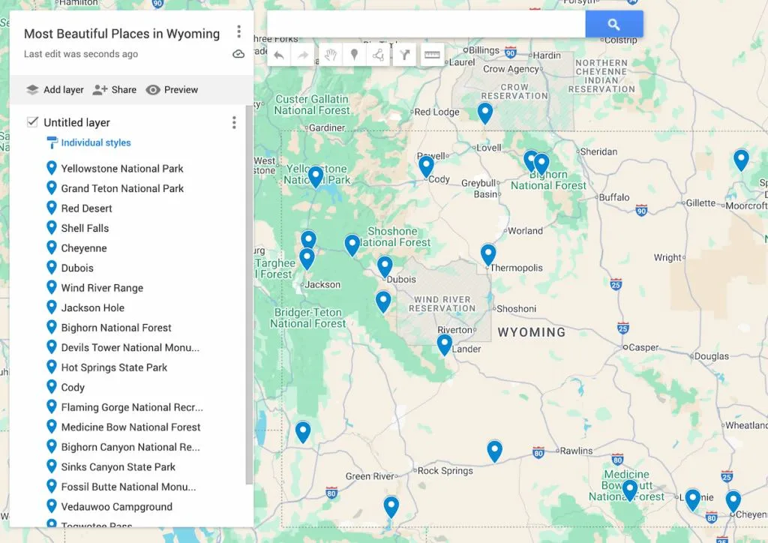Click the map pin at Cheyenne

point(733,502)
